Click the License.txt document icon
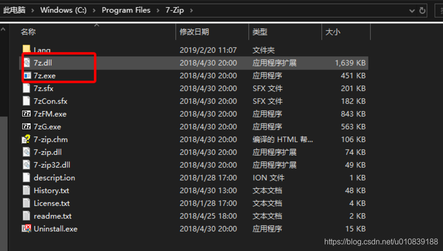This screenshot has height=251, width=443. 26,203
